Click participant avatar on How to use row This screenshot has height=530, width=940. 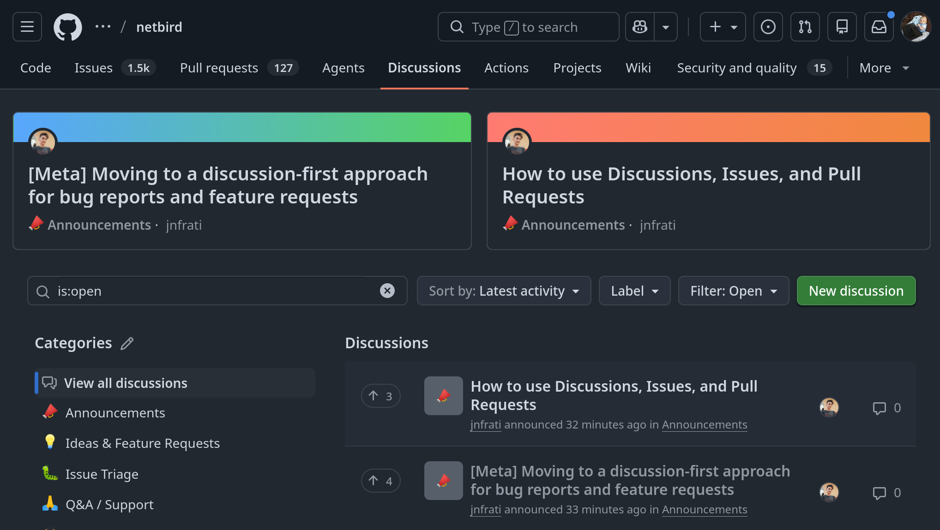click(x=829, y=407)
